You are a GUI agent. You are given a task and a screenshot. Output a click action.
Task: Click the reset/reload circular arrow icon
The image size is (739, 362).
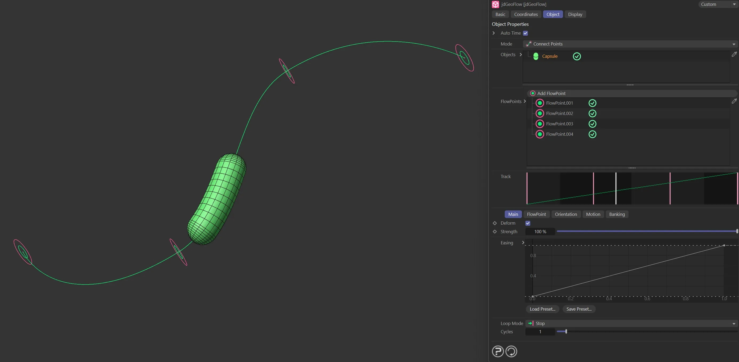(x=511, y=351)
